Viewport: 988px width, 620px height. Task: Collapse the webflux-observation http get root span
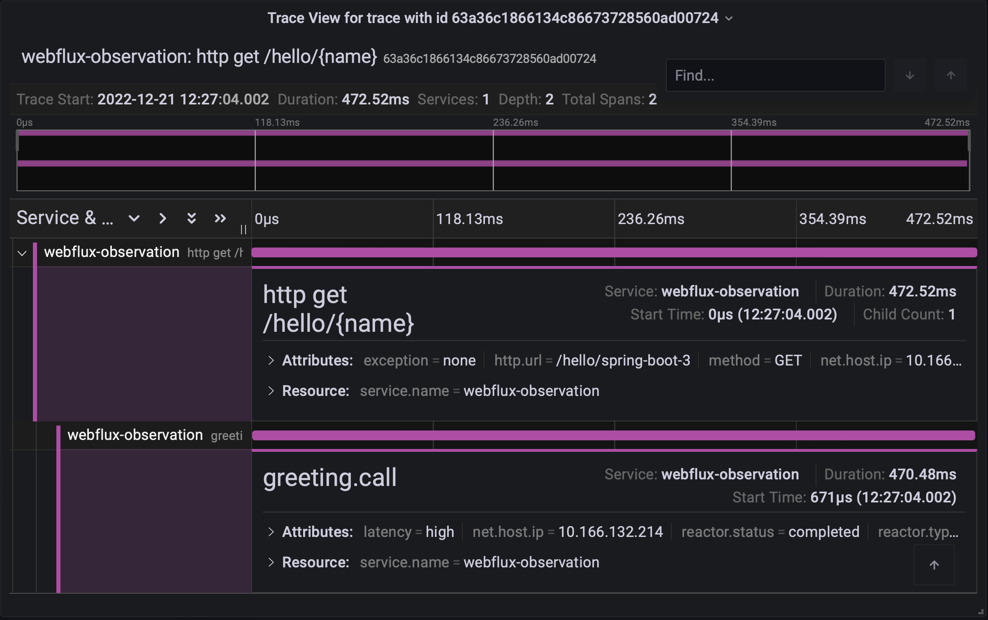[x=22, y=253]
